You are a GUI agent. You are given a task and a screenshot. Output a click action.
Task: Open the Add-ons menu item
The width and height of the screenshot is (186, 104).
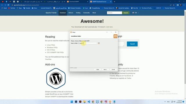(x=71, y=13)
